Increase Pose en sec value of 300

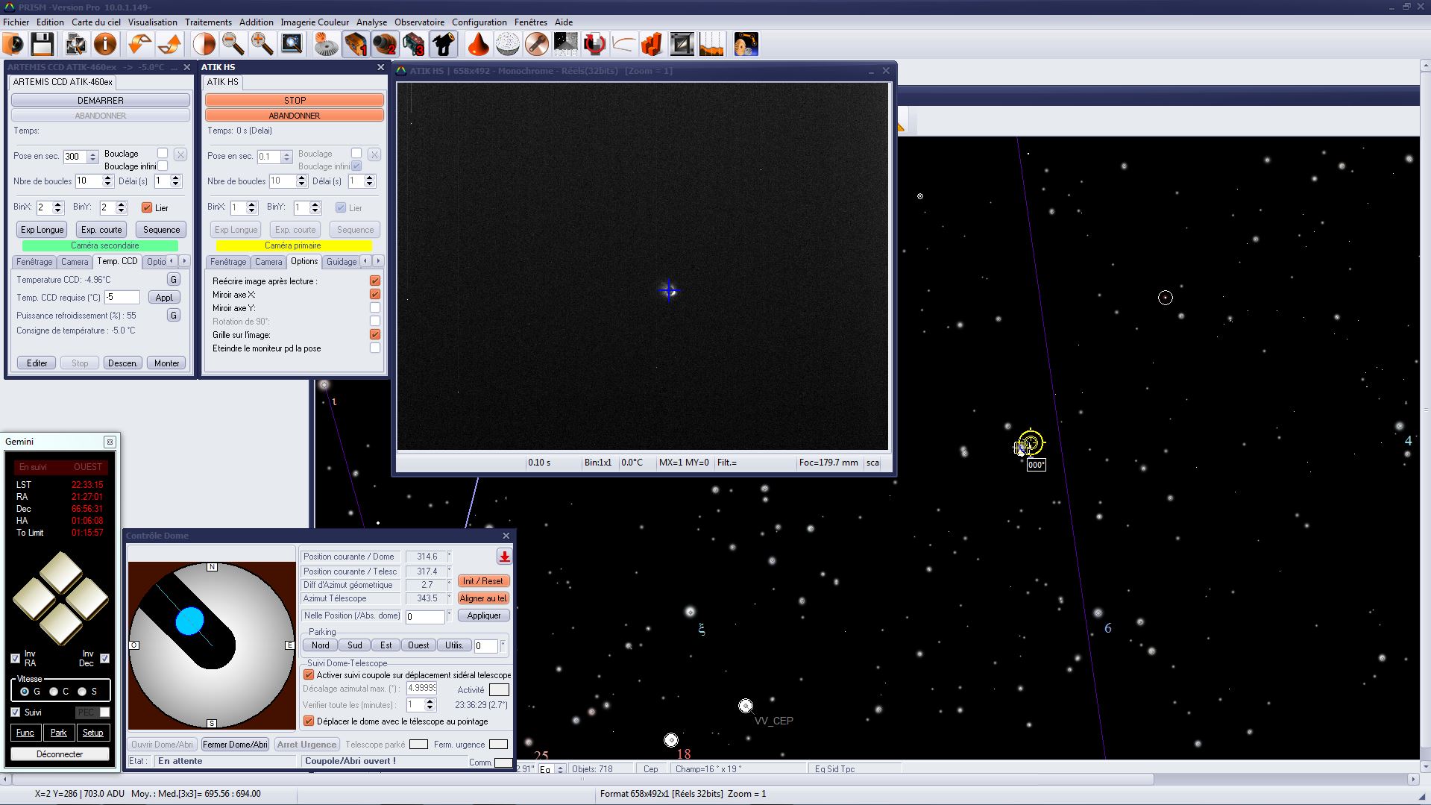(93, 153)
